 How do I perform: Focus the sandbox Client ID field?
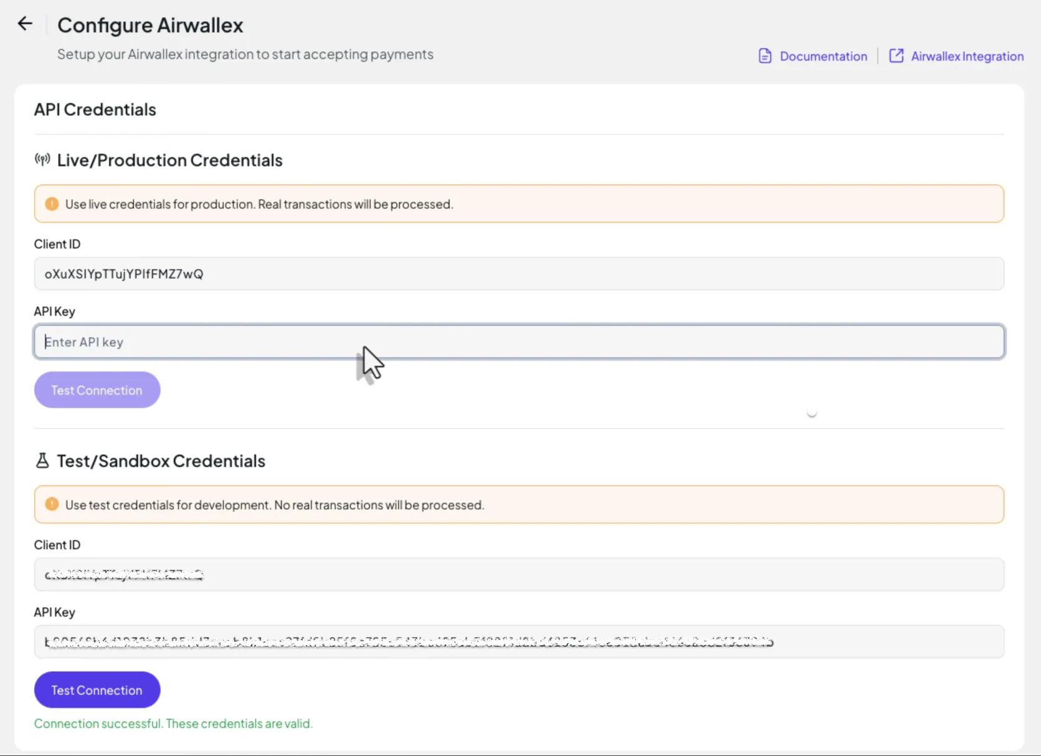coord(519,574)
